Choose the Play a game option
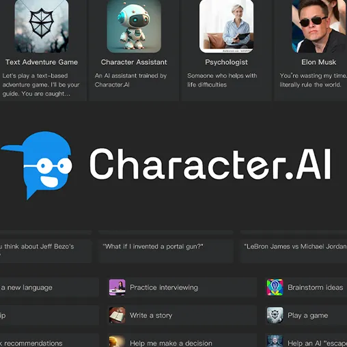Viewport: 347px width, 347px height. coord(306,315)
